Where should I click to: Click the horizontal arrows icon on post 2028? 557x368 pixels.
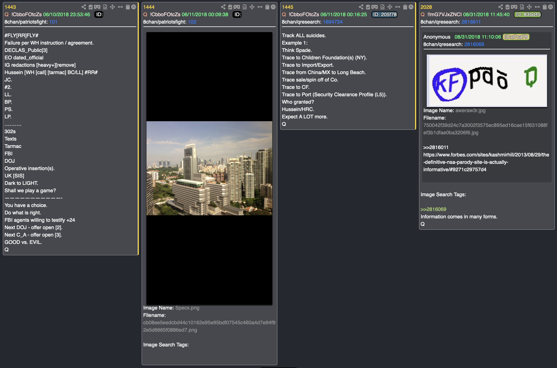point(537,7)
